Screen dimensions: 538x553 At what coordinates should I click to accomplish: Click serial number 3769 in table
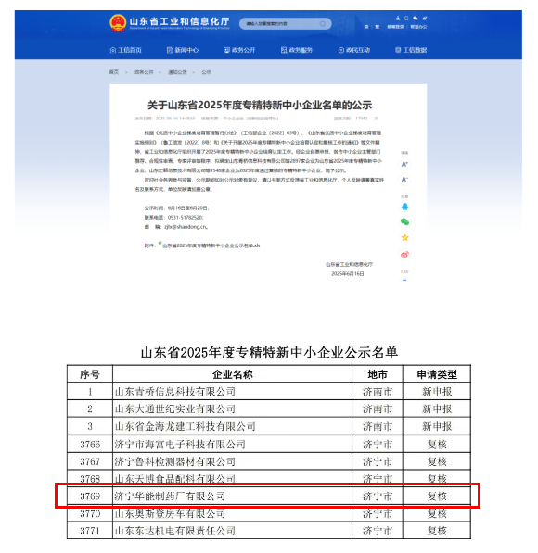[x=90, y=496]
